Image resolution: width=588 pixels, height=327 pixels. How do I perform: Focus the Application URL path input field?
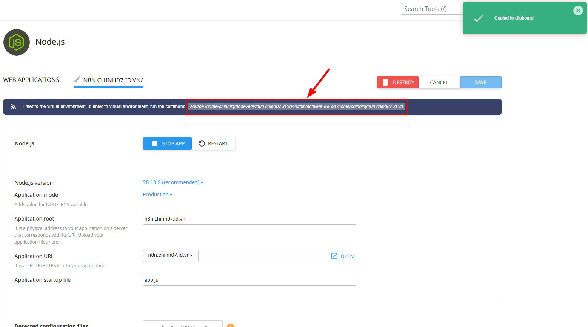point(263,256)
